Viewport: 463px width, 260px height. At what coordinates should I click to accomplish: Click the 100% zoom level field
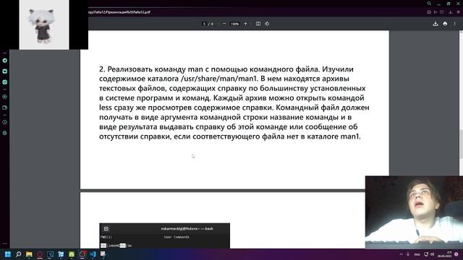coord(234,24)
